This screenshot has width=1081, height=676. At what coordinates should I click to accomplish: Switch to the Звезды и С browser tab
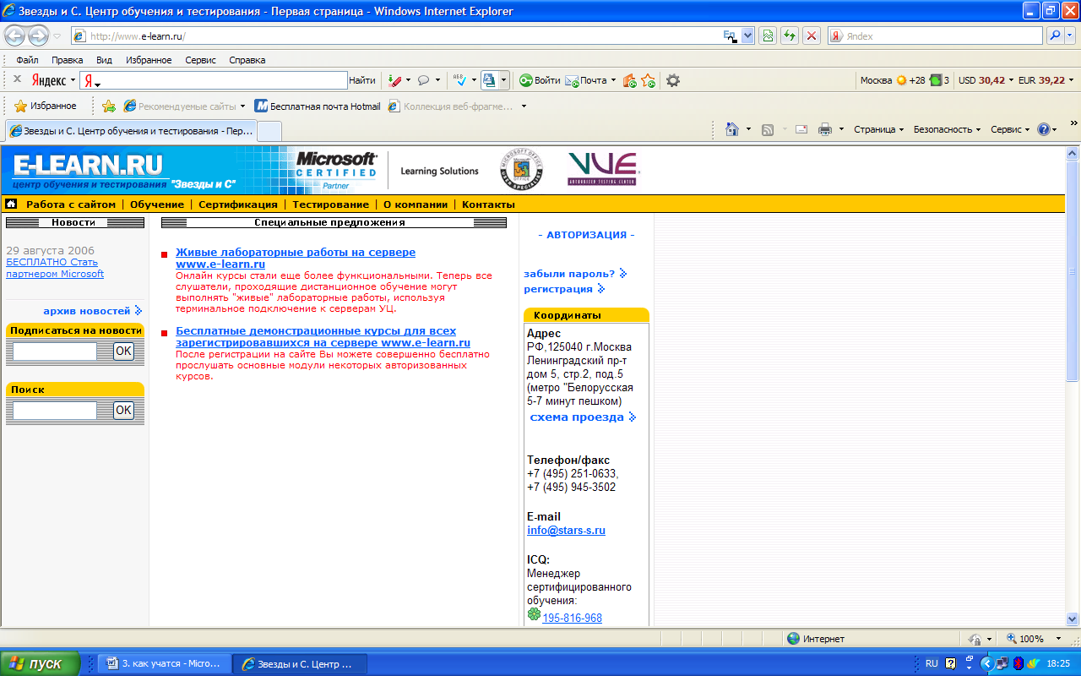pyautogui.click(x=131, y=131)
